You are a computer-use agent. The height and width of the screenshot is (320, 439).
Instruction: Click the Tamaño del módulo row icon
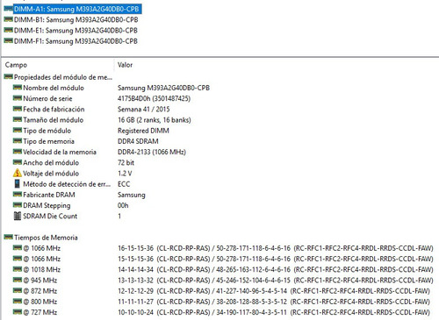(x=18, y=119)
